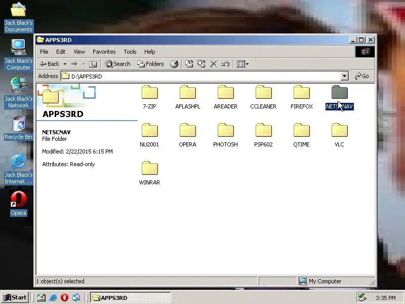Viewport: 405px width, 304px height.
Task: Open the Help menu
Action: point(149,52)
